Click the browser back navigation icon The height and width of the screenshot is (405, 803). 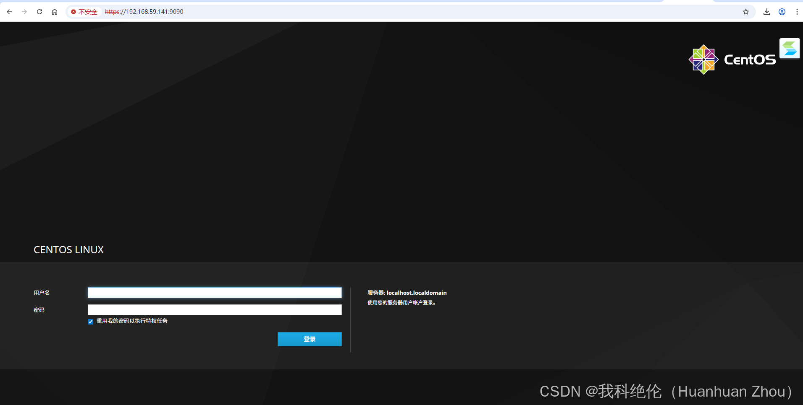tap(9, 12)
